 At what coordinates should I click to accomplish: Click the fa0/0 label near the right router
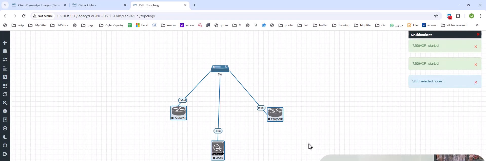click(261, 108)
